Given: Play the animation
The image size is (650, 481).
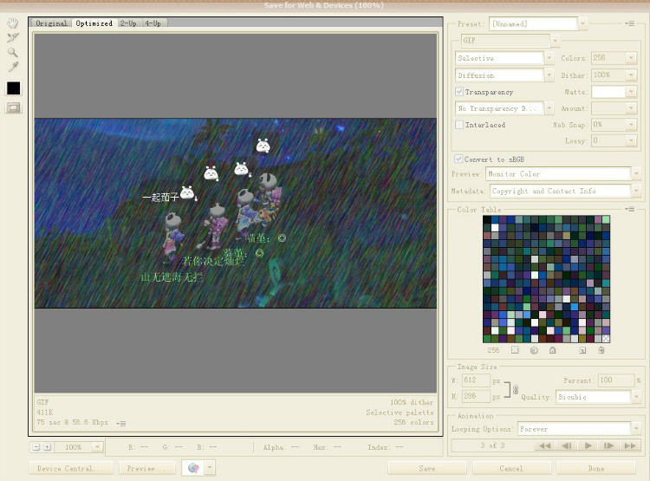Looking at the screenshot, I should 588,445.
